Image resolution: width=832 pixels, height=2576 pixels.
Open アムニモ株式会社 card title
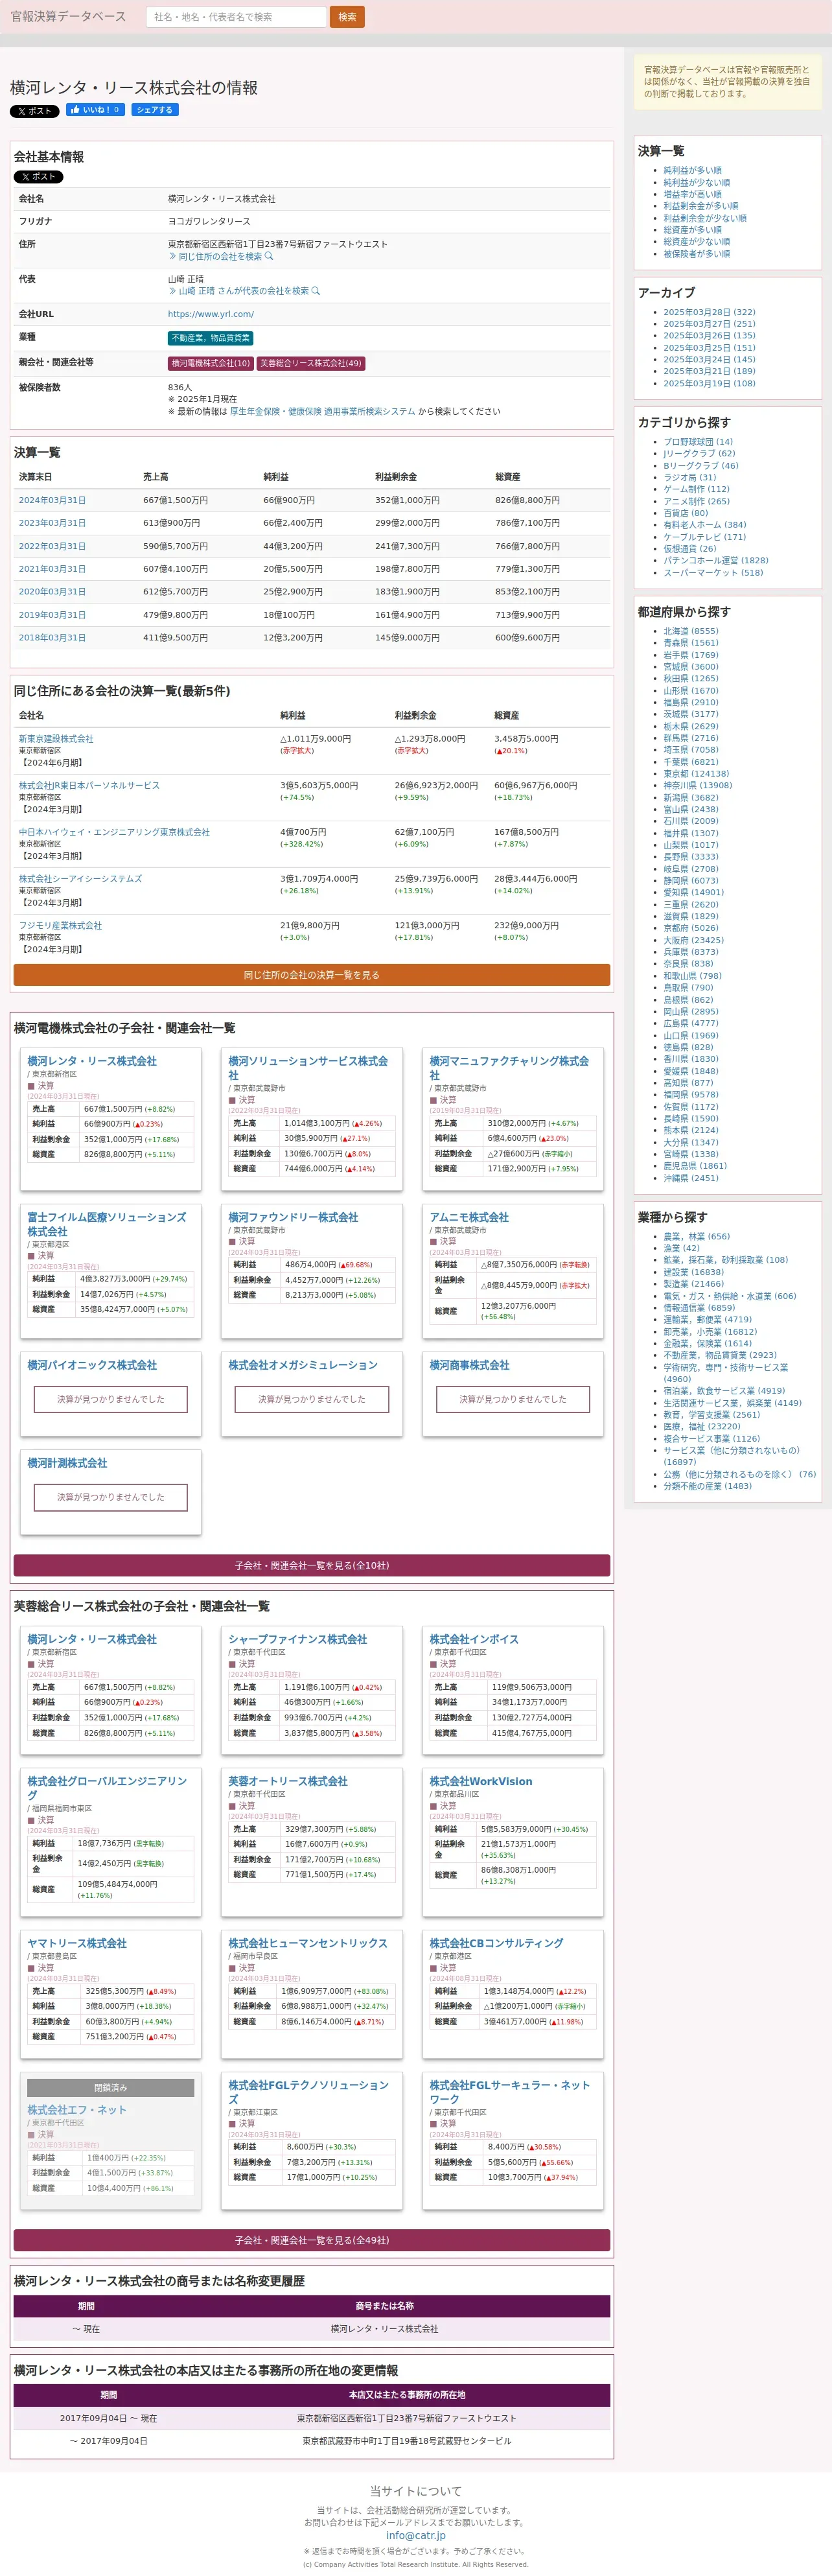tap(469, 1218)
